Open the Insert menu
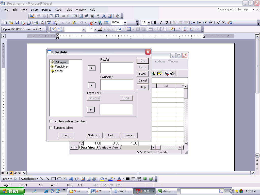 [x=34, y=10]
